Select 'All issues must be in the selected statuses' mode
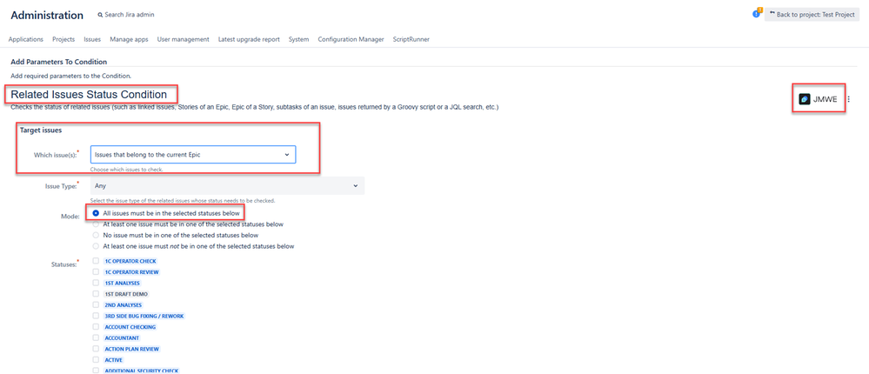The width and height of the screenshot is (869, 374). click(x=96, y=213)
